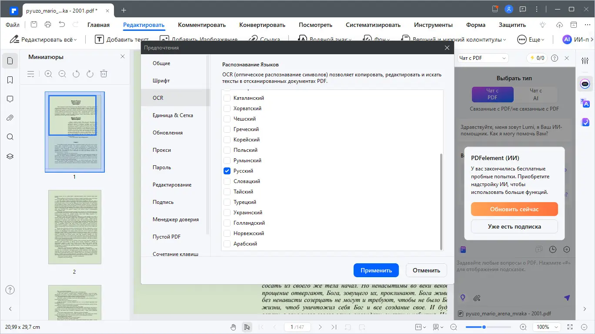Viewport: 595px width, 334px height.
Task: Switch to the Конвертировать tab
Action: 262,25
